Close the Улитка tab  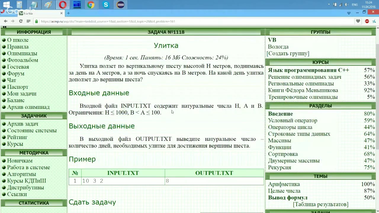pos(62,13)
